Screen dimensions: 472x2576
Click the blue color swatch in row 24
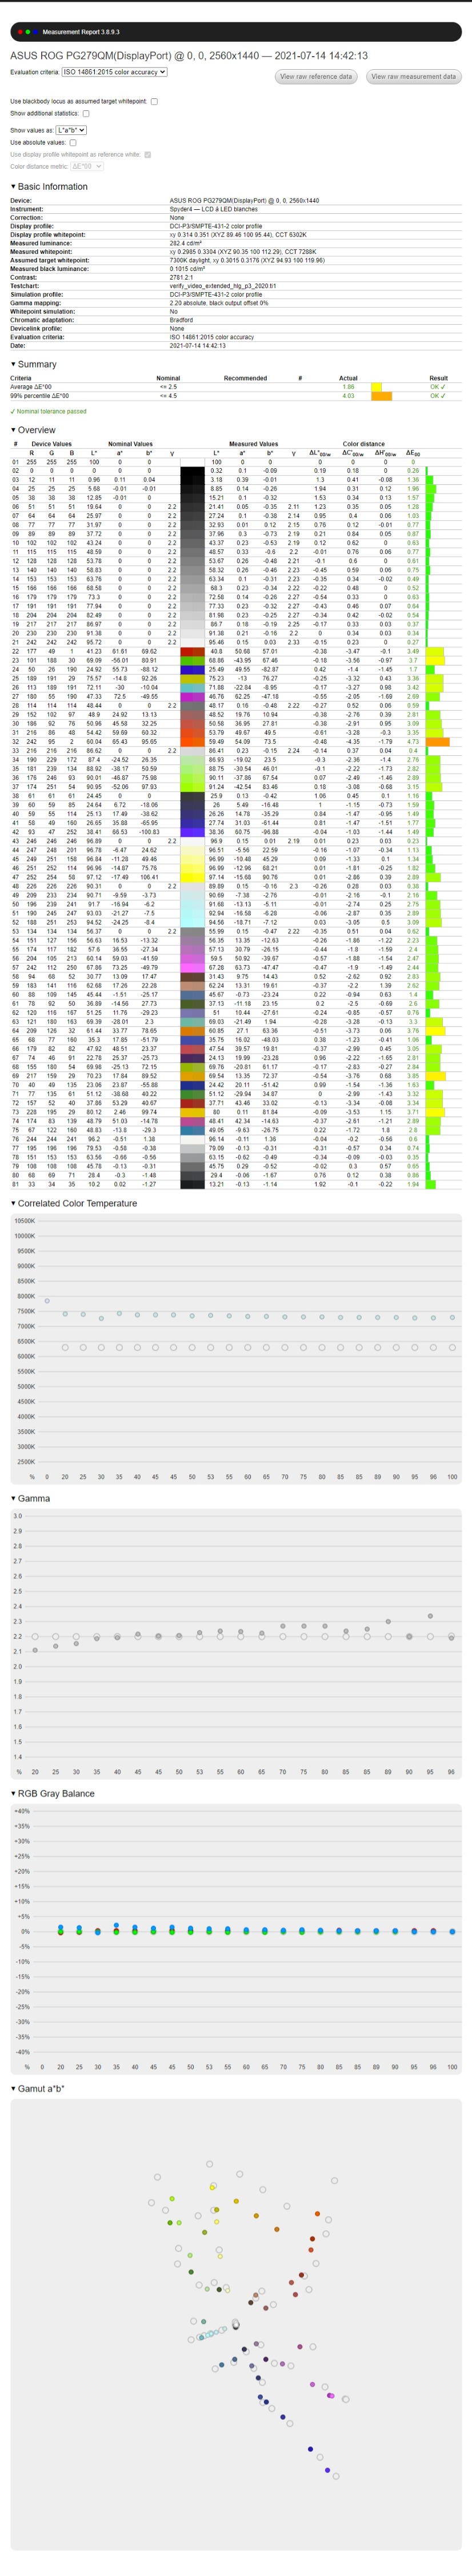click(x=192, y=669)
